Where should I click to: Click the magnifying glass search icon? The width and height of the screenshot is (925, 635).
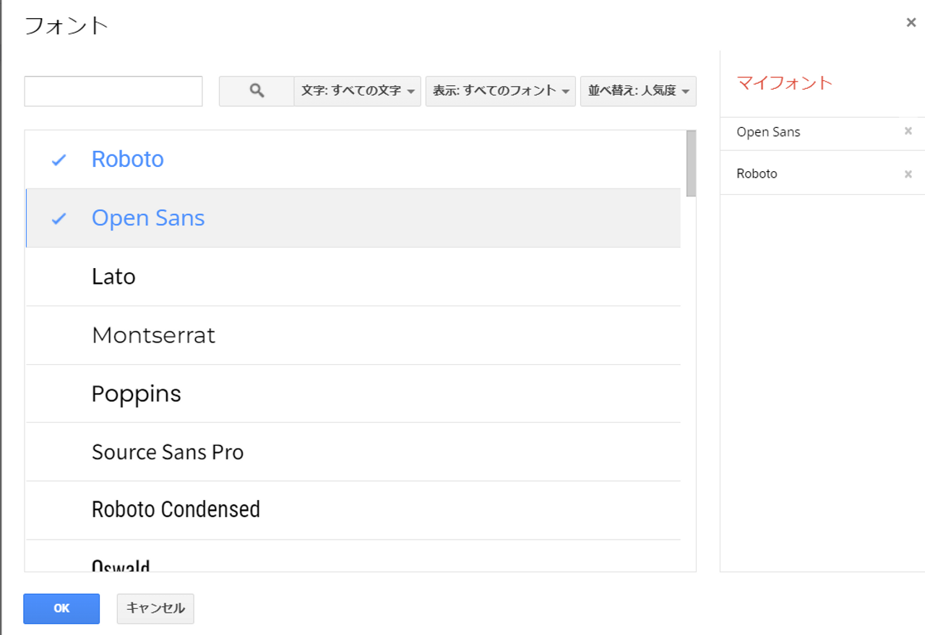pos(257,91)
